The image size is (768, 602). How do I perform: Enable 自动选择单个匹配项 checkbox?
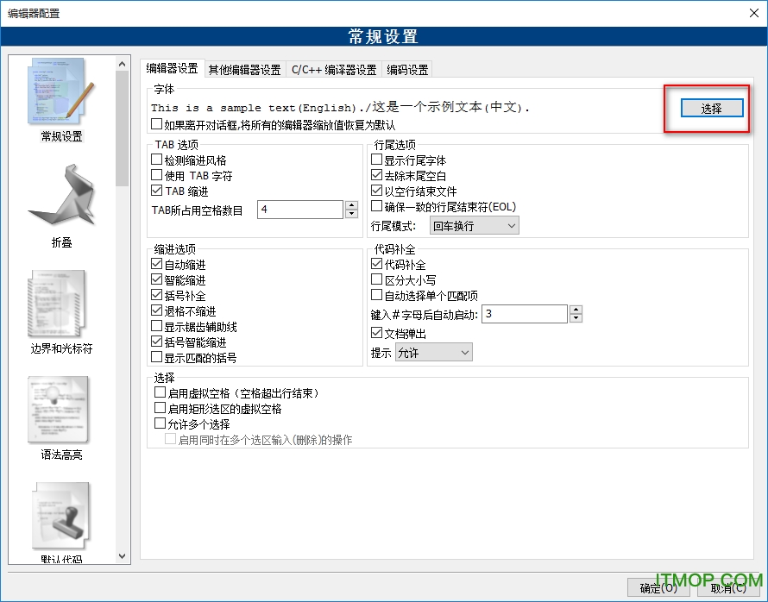point(376,295)
